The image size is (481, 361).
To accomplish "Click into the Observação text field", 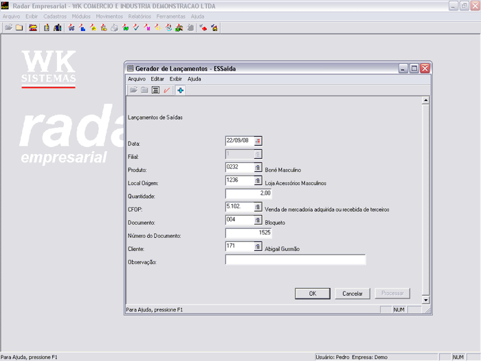I will pyautogui.click(x=295, y=260).
